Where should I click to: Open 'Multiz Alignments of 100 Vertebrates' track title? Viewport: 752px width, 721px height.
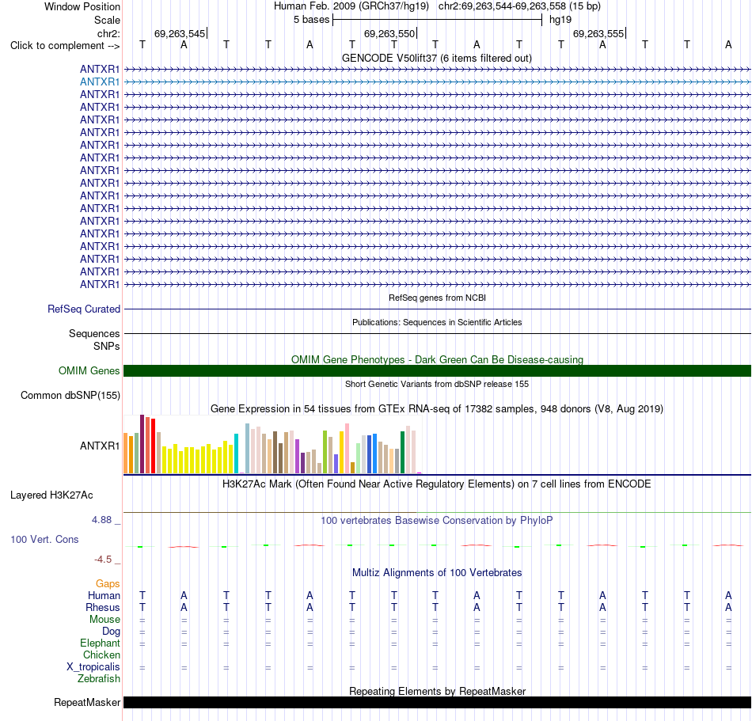437,573
